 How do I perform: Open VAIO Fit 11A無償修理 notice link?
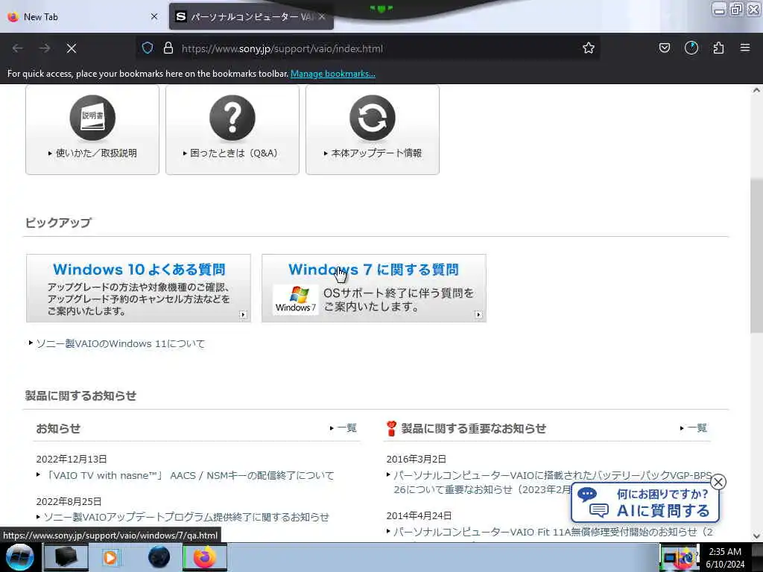(x=553, y=532)
